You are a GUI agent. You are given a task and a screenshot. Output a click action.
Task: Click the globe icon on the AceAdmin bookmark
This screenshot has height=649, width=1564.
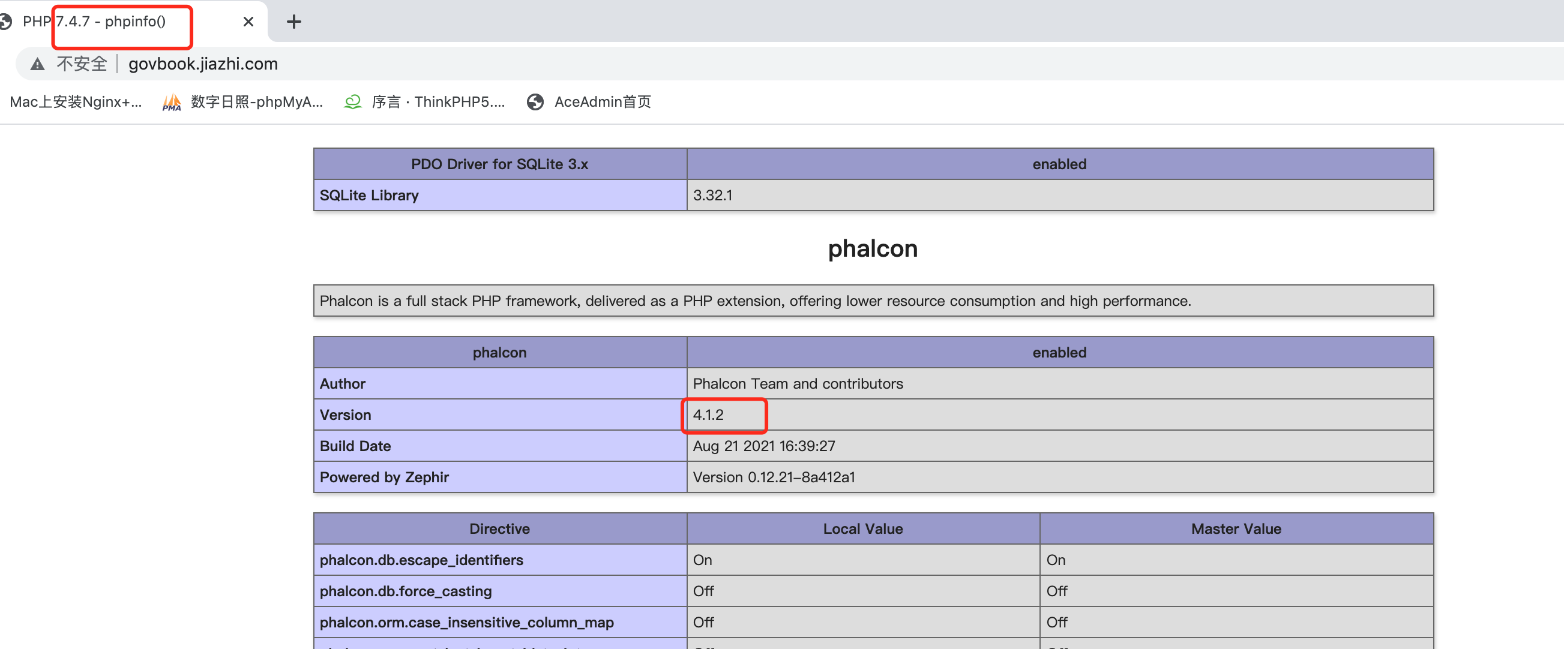535,102
